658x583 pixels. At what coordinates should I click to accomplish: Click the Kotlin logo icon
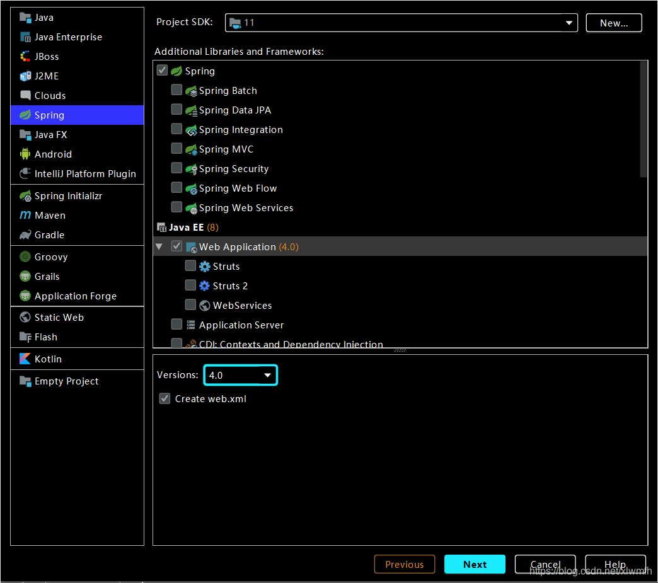(x=25, y=359)
